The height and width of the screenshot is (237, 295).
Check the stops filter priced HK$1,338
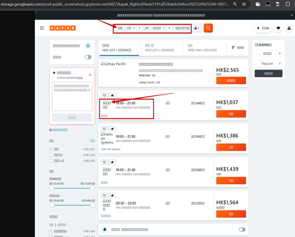click(51, 155)
